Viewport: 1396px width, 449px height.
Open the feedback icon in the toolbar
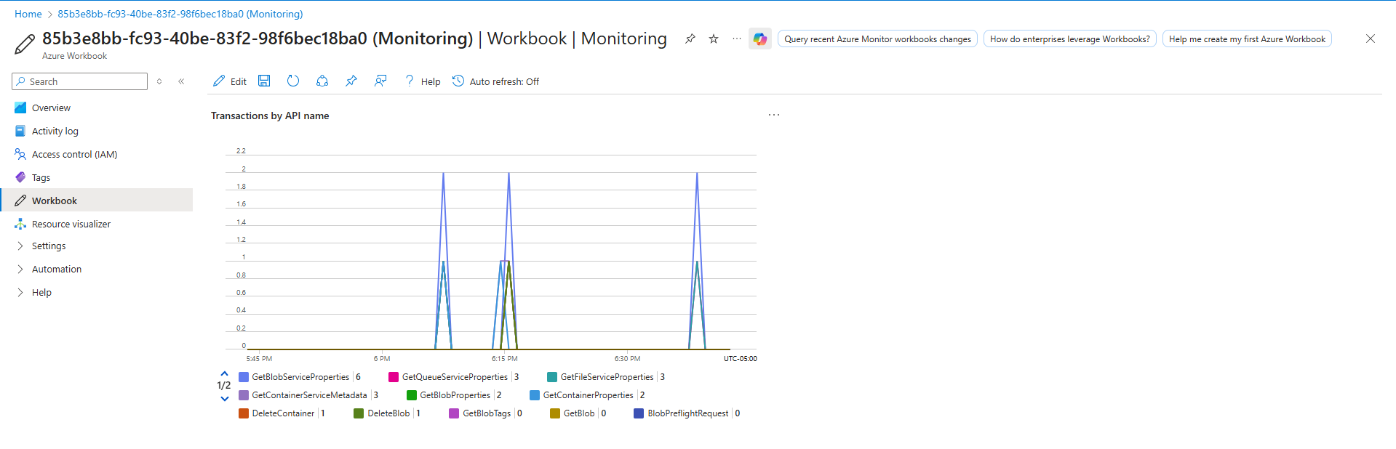380,81
